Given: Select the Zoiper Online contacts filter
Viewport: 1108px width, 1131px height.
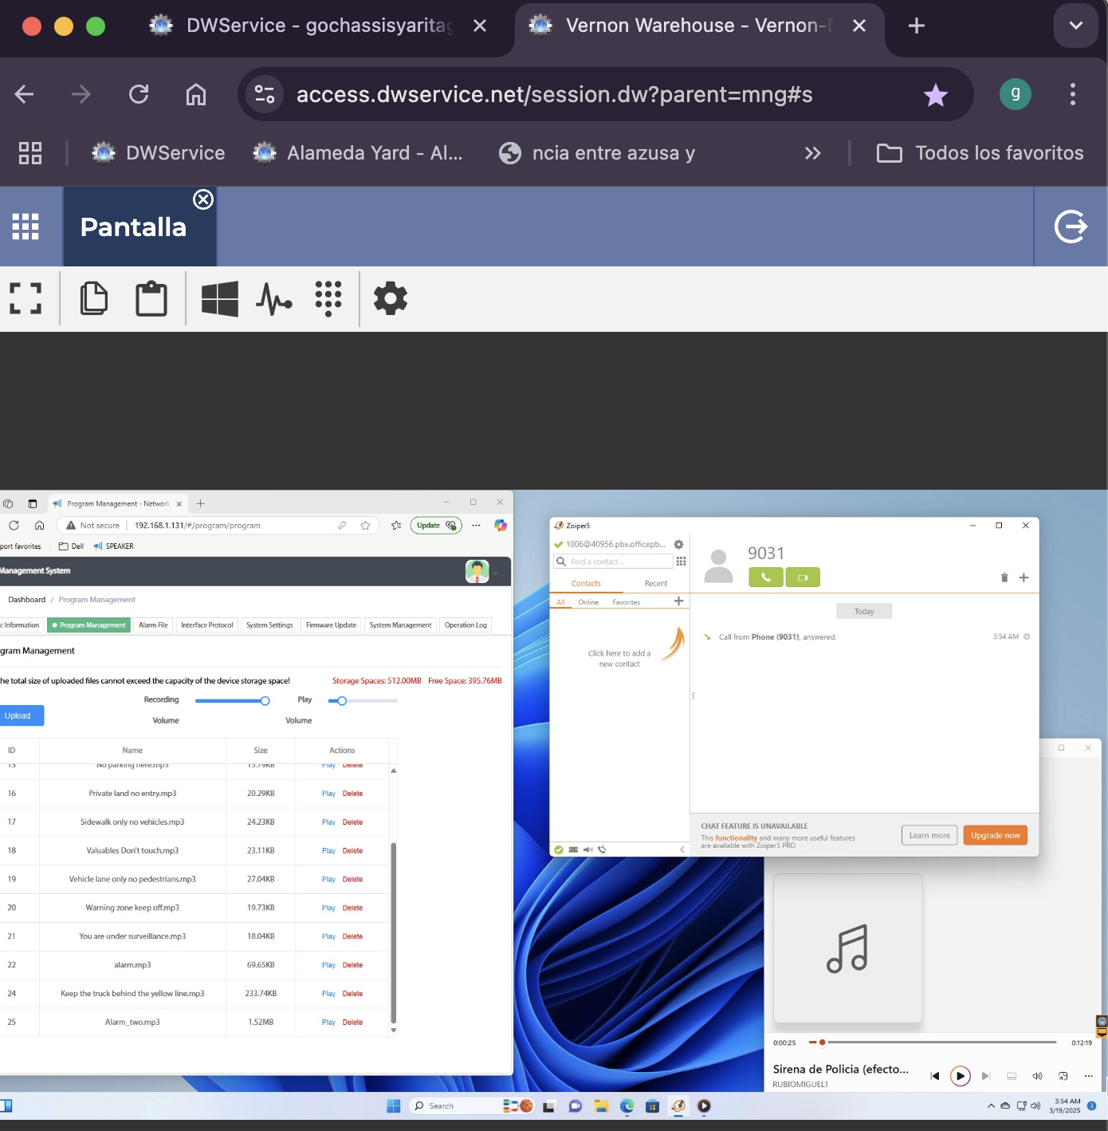Looking at the screenshot, I should pyautogui.click(x=588, y=602).
